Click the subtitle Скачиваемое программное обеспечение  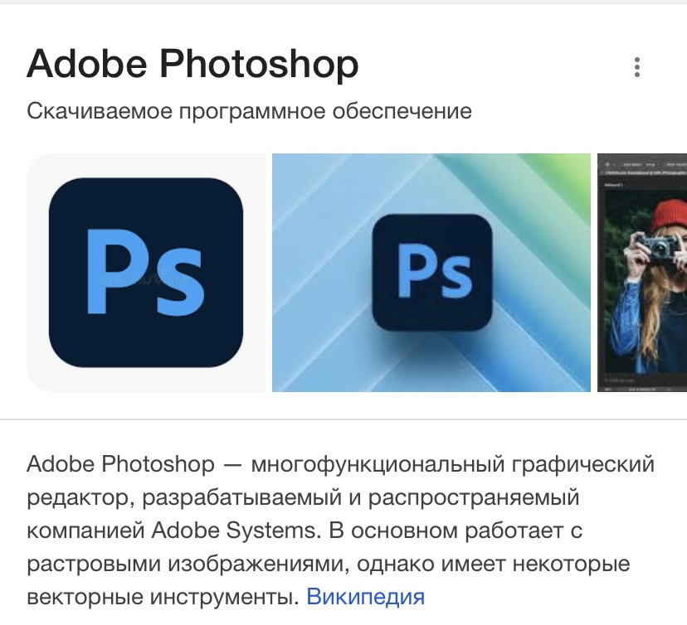[249, 111]
